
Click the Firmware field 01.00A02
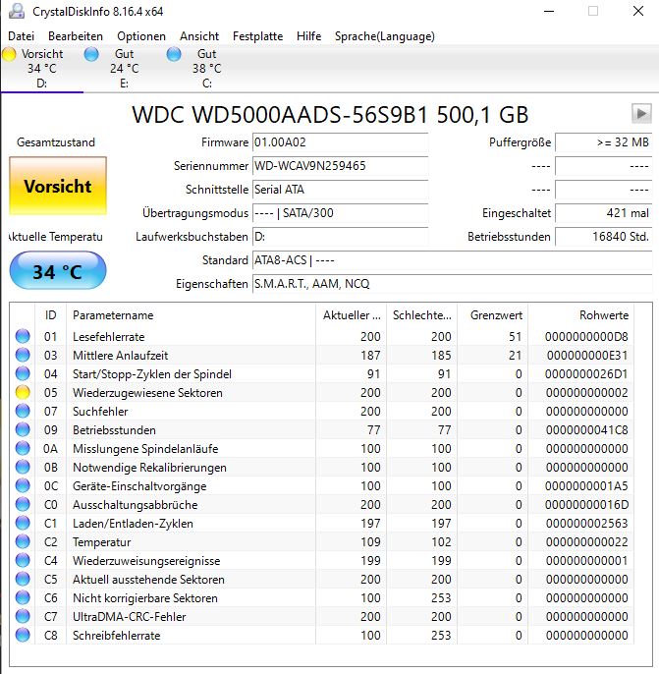click(340, 142)
